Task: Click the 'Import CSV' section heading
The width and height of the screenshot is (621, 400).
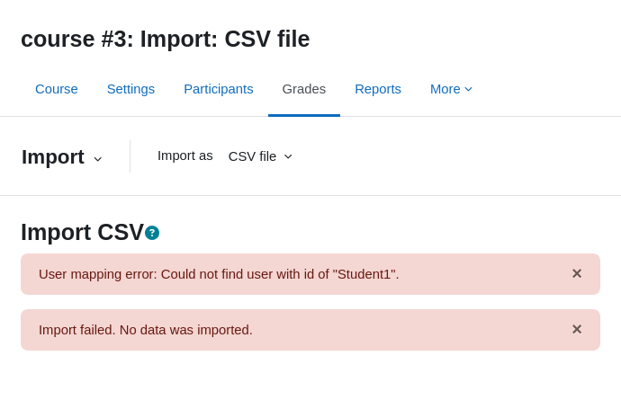Action: point(83,232)
